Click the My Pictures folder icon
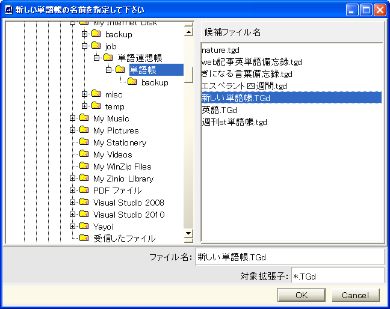This screenshot has width=390, height=309. [x=84, y=130]
